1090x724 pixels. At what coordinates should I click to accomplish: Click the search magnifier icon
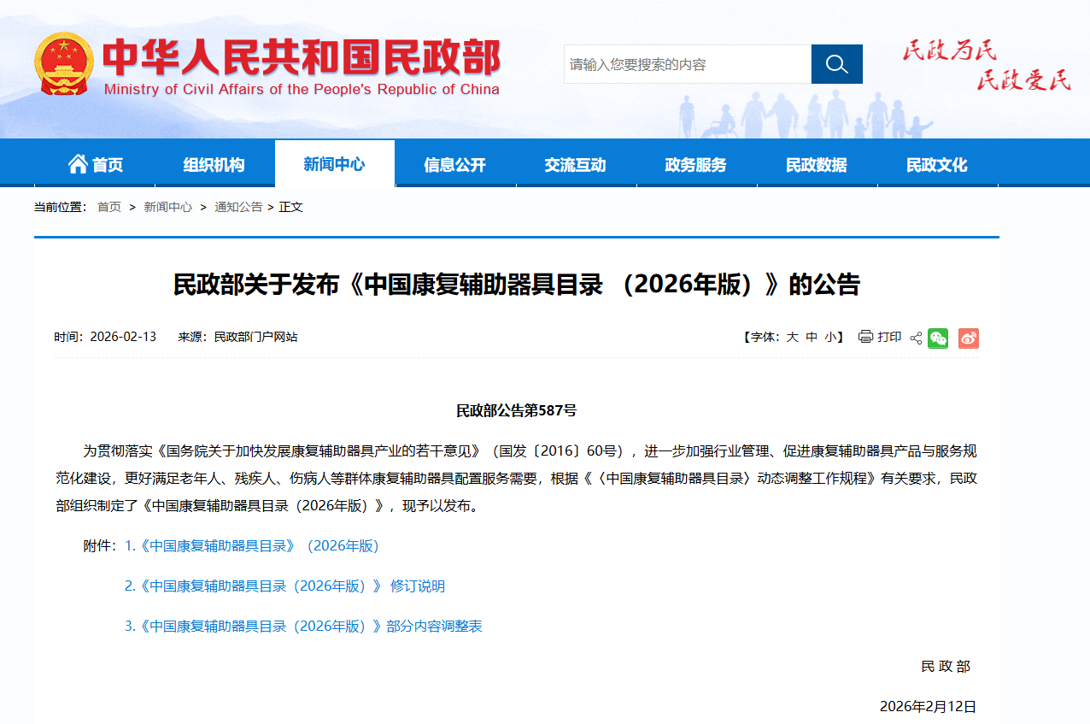tap(836, 63)
